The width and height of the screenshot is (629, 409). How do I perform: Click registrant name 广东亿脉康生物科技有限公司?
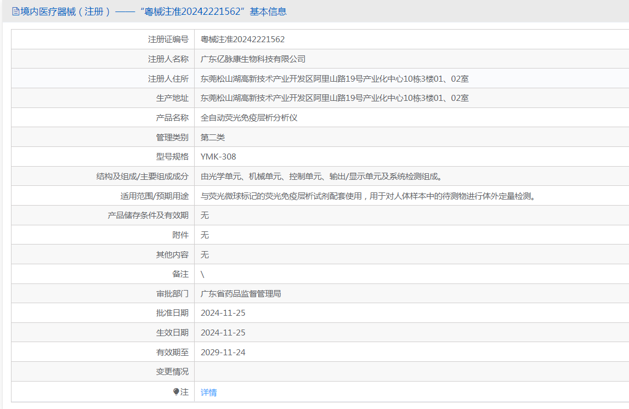coord(253,59)
